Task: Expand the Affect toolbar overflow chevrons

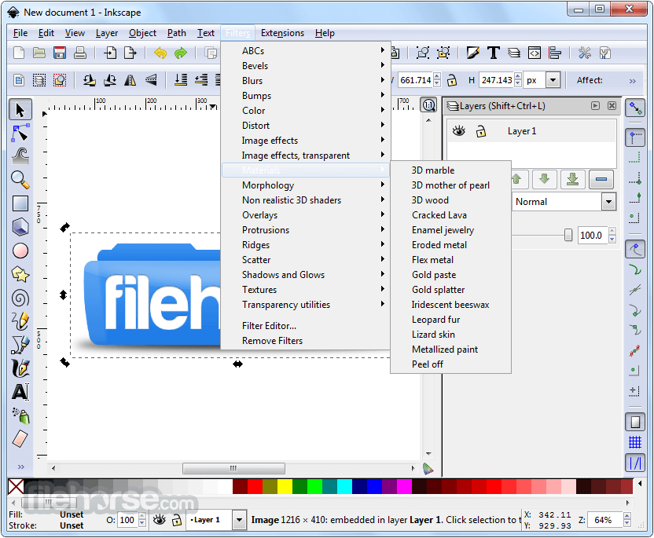Action: [x=633, y=81]
